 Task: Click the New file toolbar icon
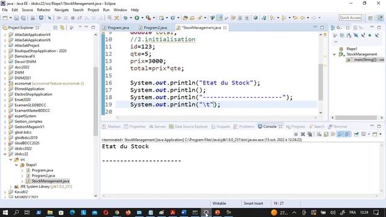tap(5, 17)
